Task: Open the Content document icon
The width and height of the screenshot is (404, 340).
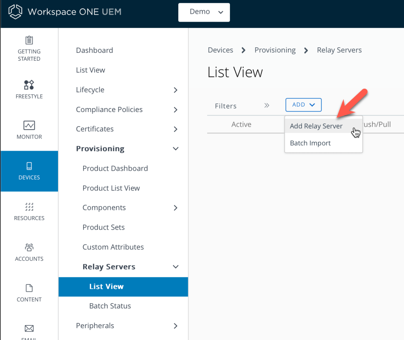Action: point(29,288)
